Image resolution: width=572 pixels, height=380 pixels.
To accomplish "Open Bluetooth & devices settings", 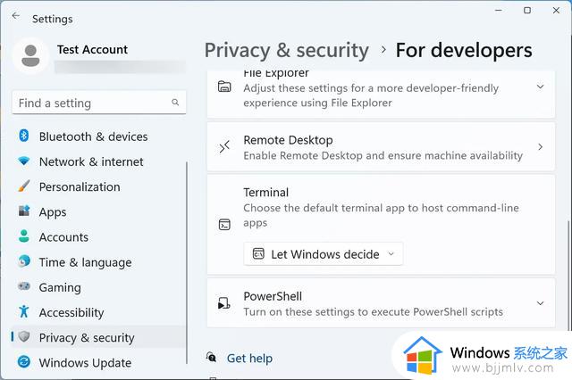I will tap(98, 136).
